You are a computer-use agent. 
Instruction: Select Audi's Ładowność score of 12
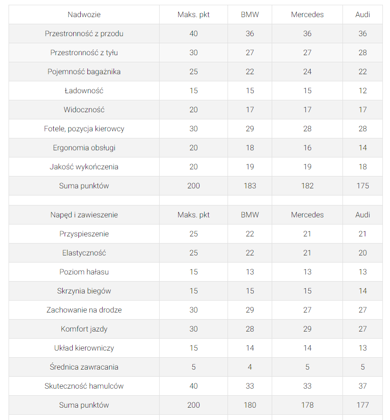pos(362,91)
